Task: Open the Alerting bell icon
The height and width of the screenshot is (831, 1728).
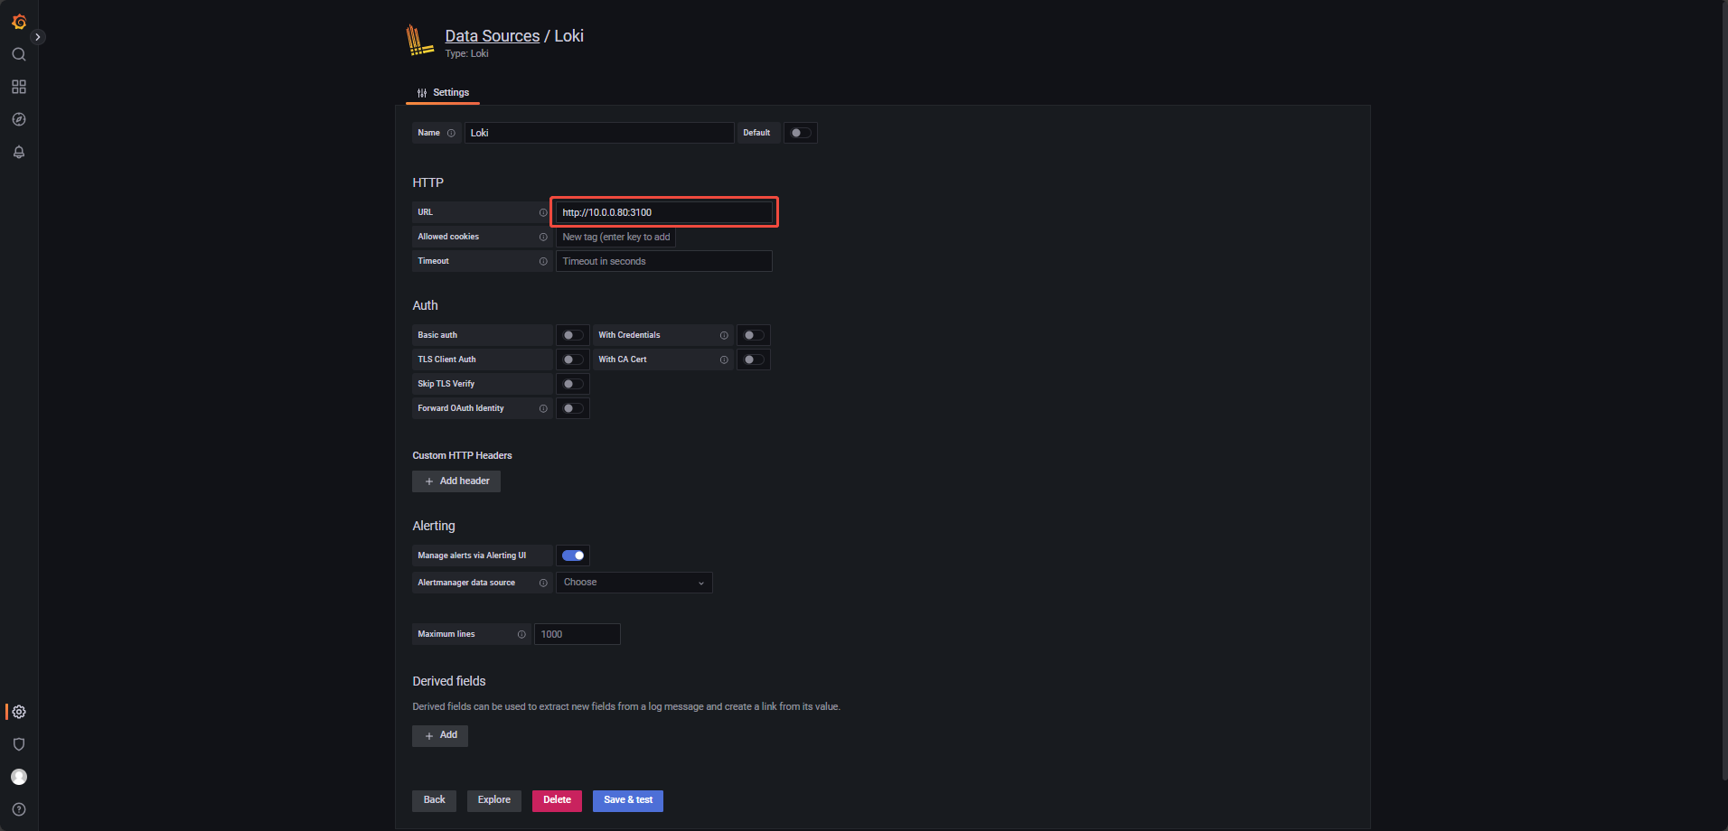Action: 19,152
